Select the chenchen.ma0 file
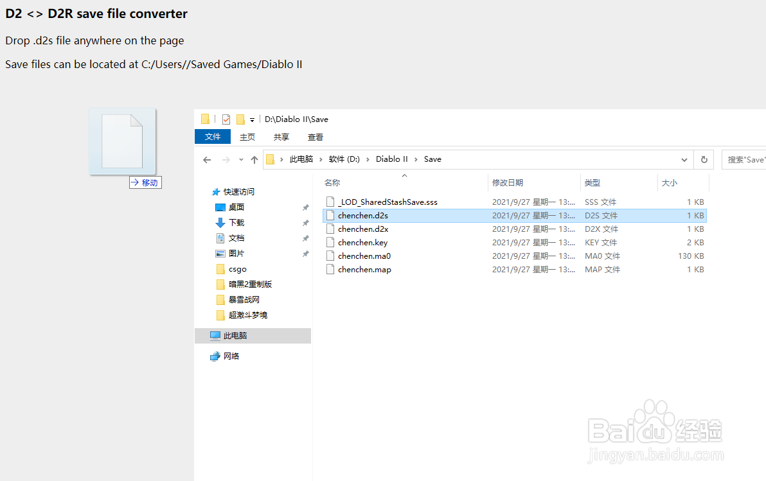The width and height of the screenshot is (766, 481). 515,256
